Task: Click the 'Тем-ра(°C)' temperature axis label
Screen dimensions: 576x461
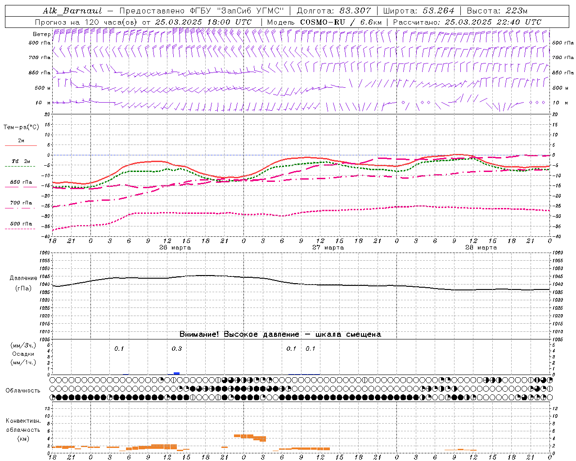Action: click(21, 127)
